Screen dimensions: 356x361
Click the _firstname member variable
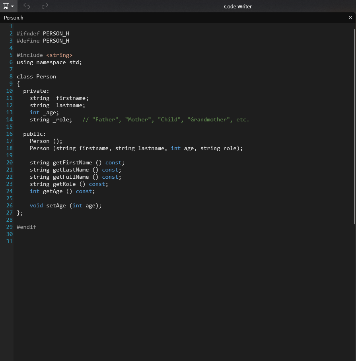coord(70,98)
